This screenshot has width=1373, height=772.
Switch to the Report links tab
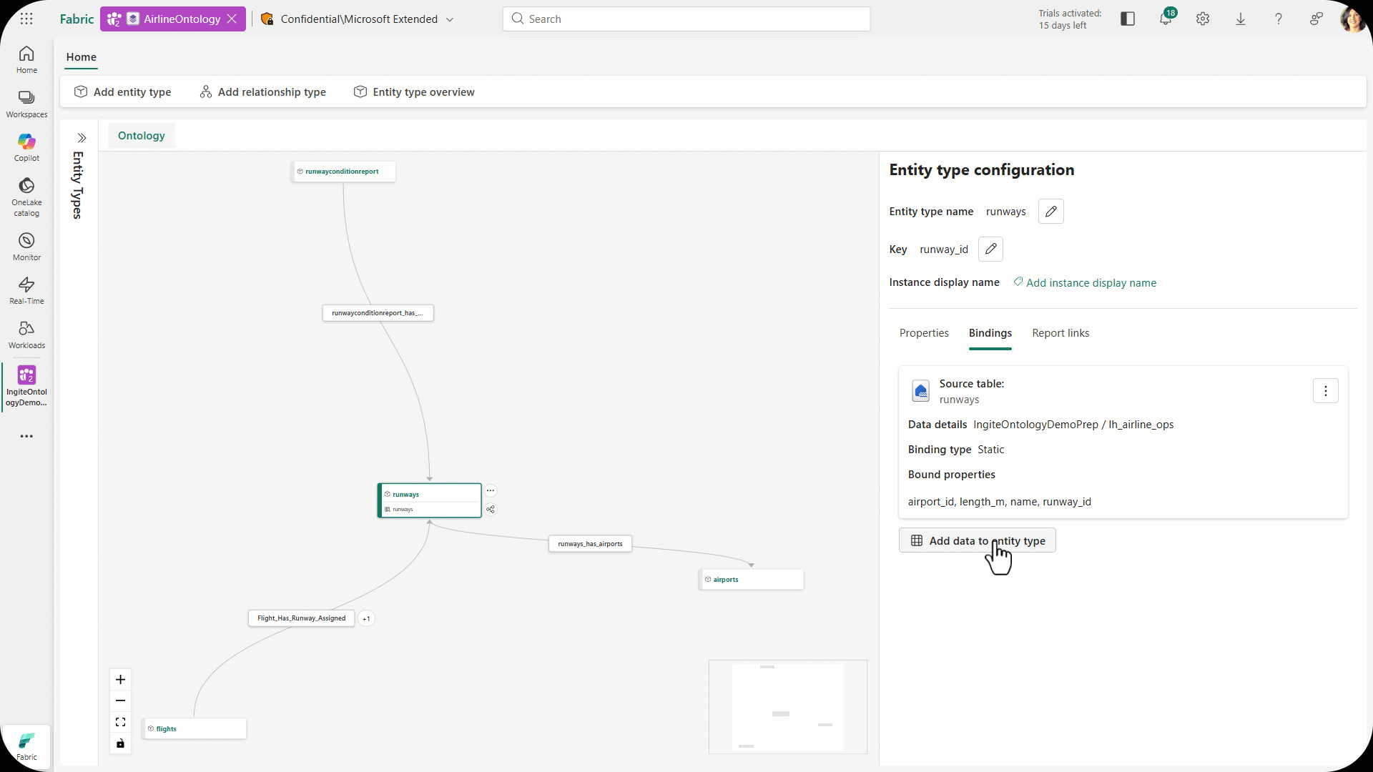(1060, 333)
